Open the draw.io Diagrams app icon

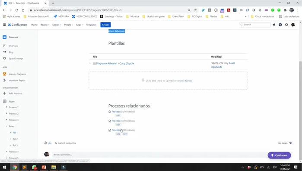pos(5,74)
